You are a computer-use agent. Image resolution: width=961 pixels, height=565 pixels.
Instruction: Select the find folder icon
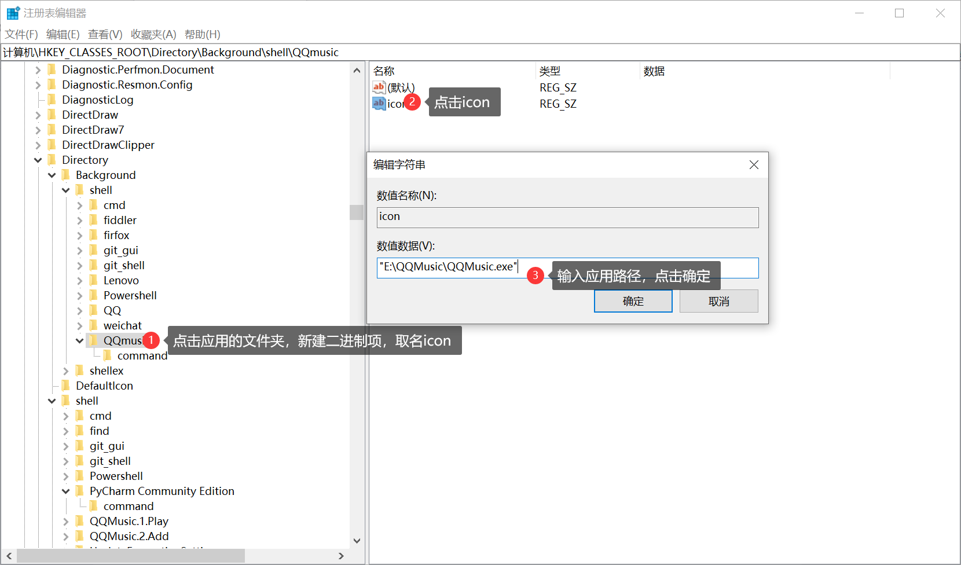pos(79,431)
